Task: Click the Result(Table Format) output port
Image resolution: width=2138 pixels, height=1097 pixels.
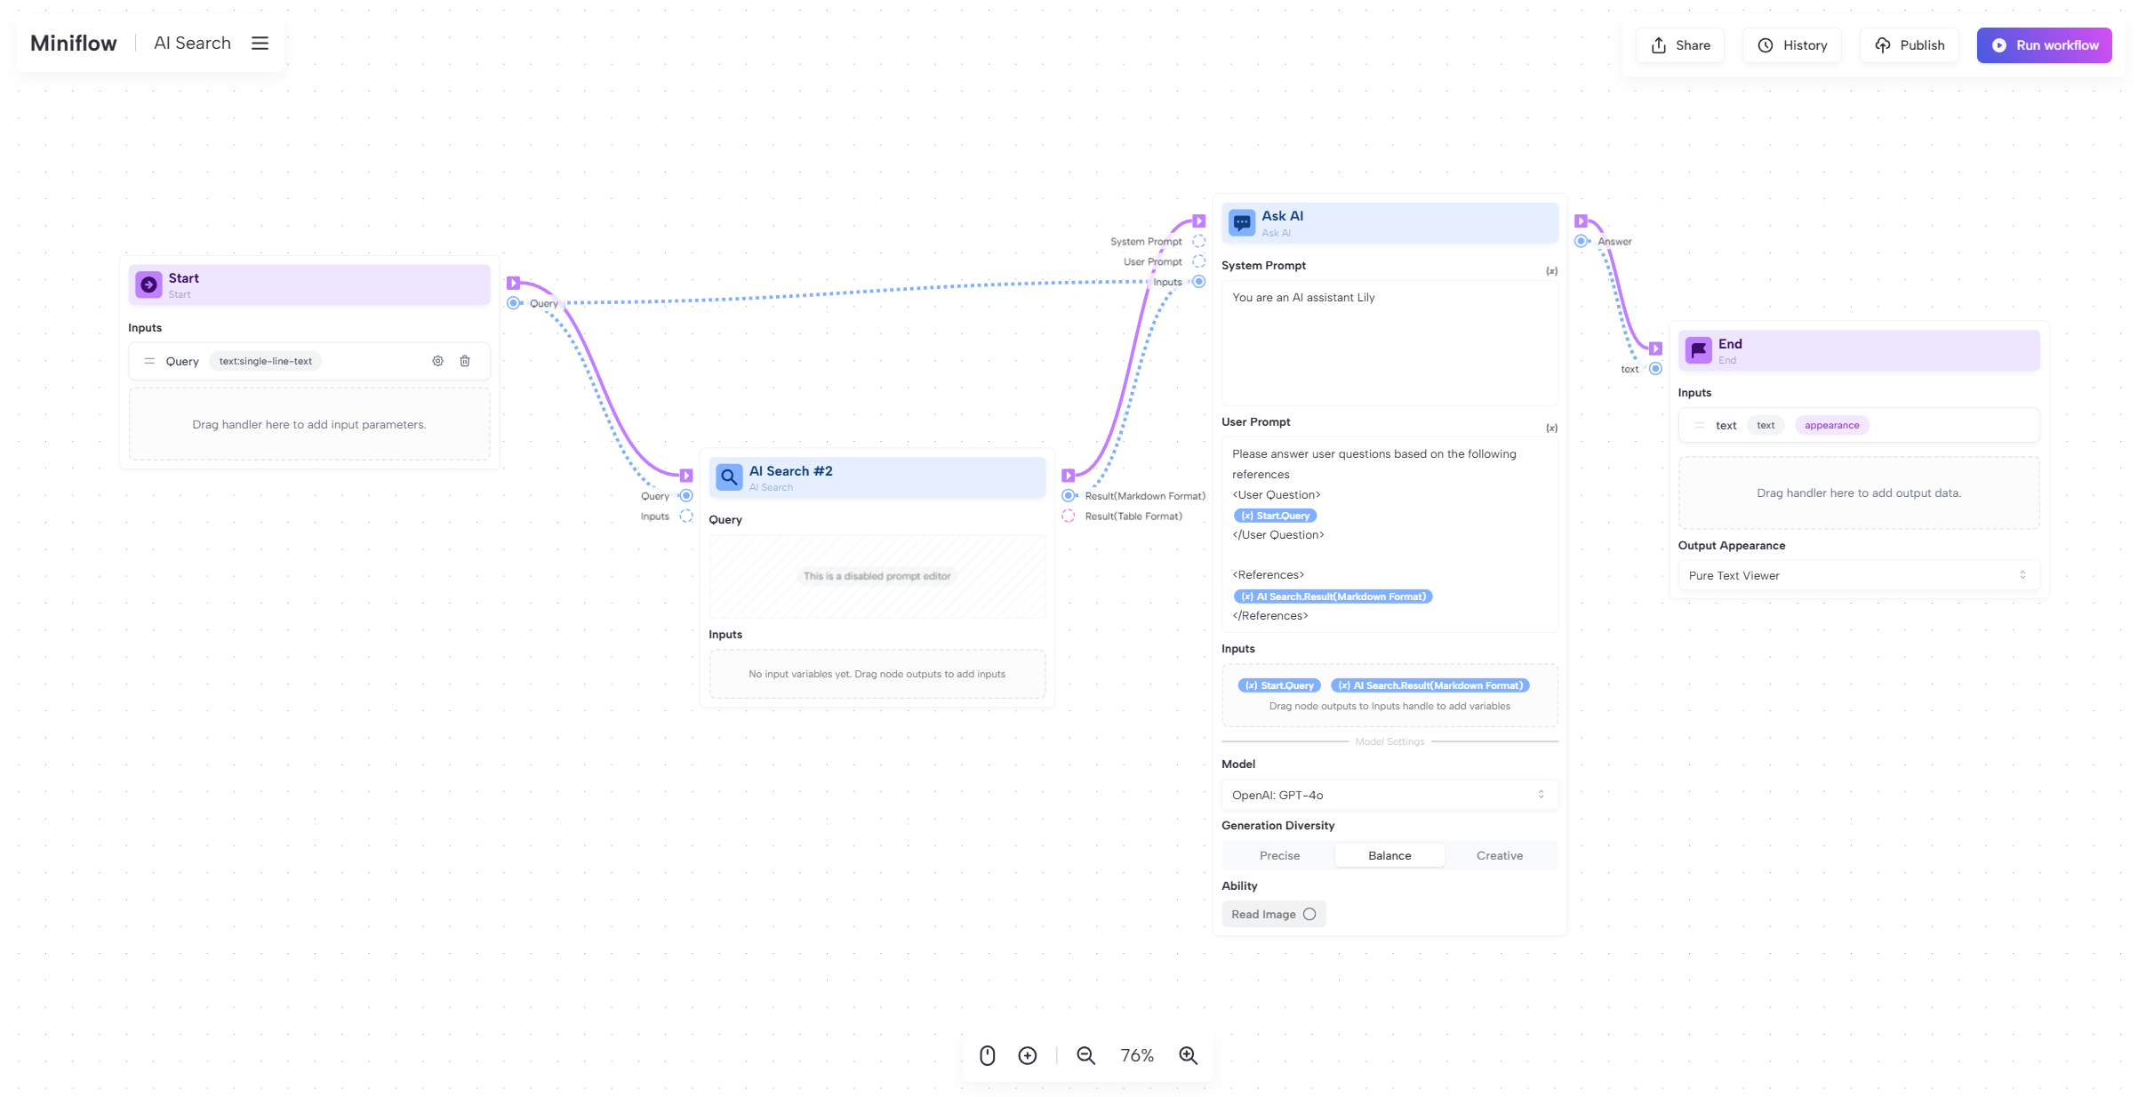Action: pyautogui.click(x=1069, y=516)
